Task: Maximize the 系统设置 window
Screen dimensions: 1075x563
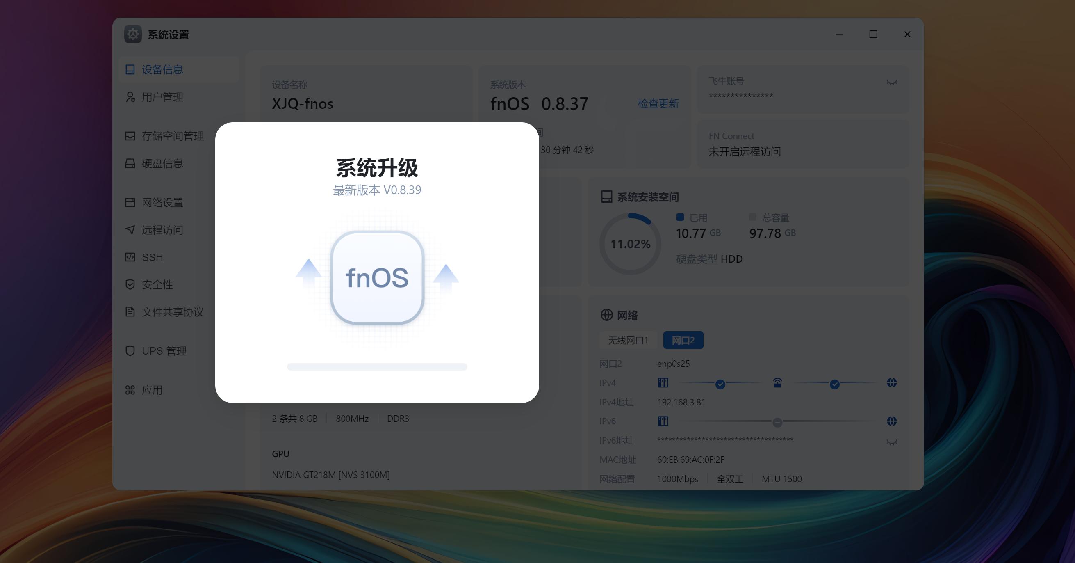Action: (873, 34)
